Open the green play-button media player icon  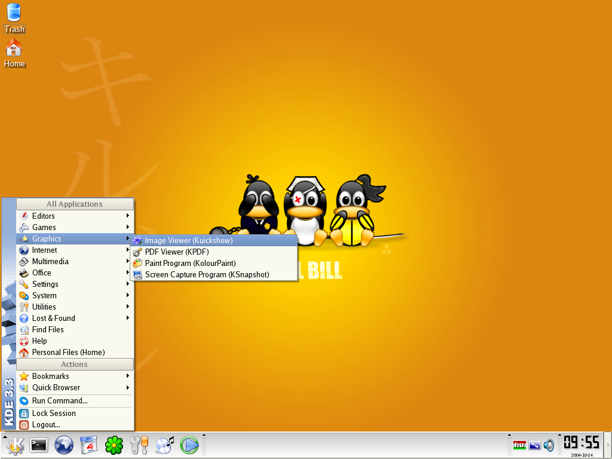pyautogui.click(x=189, y=445)
